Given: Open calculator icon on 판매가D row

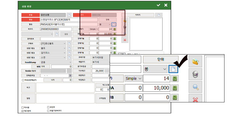Looking at the screenshot, I should (x=115, y=48).
